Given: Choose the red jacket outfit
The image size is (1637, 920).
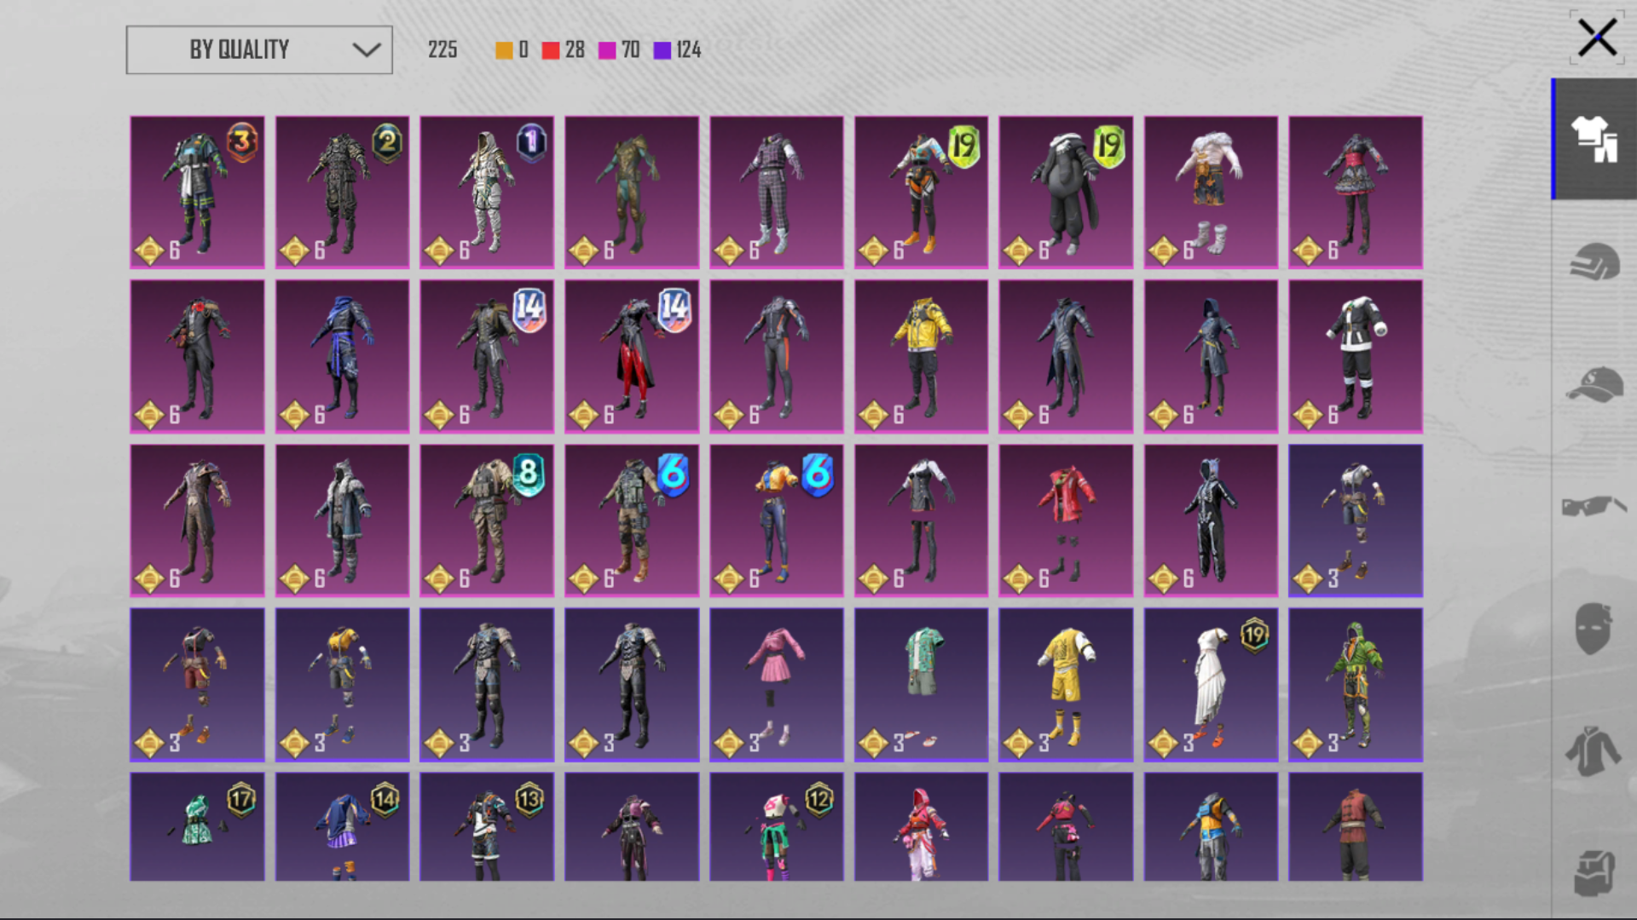Looking at the screenshot, I should [x=1066, y=520].
